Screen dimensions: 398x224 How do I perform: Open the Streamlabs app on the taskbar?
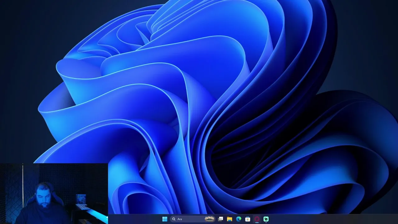tap(266, 219)
